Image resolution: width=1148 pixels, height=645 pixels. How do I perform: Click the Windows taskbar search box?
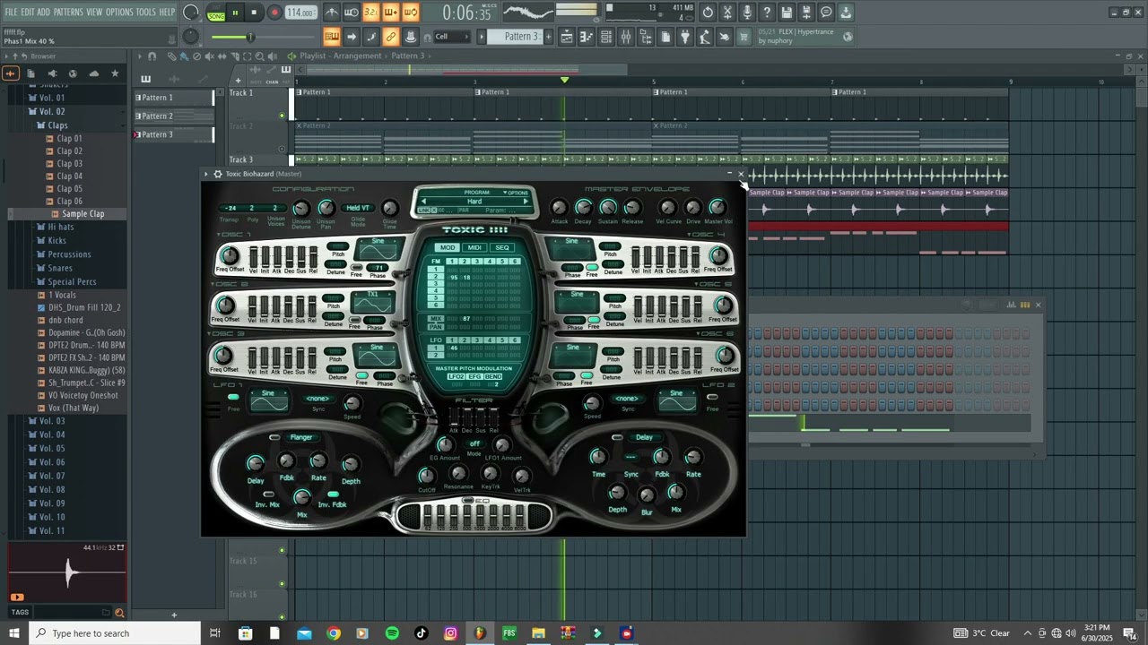(115, 633)
